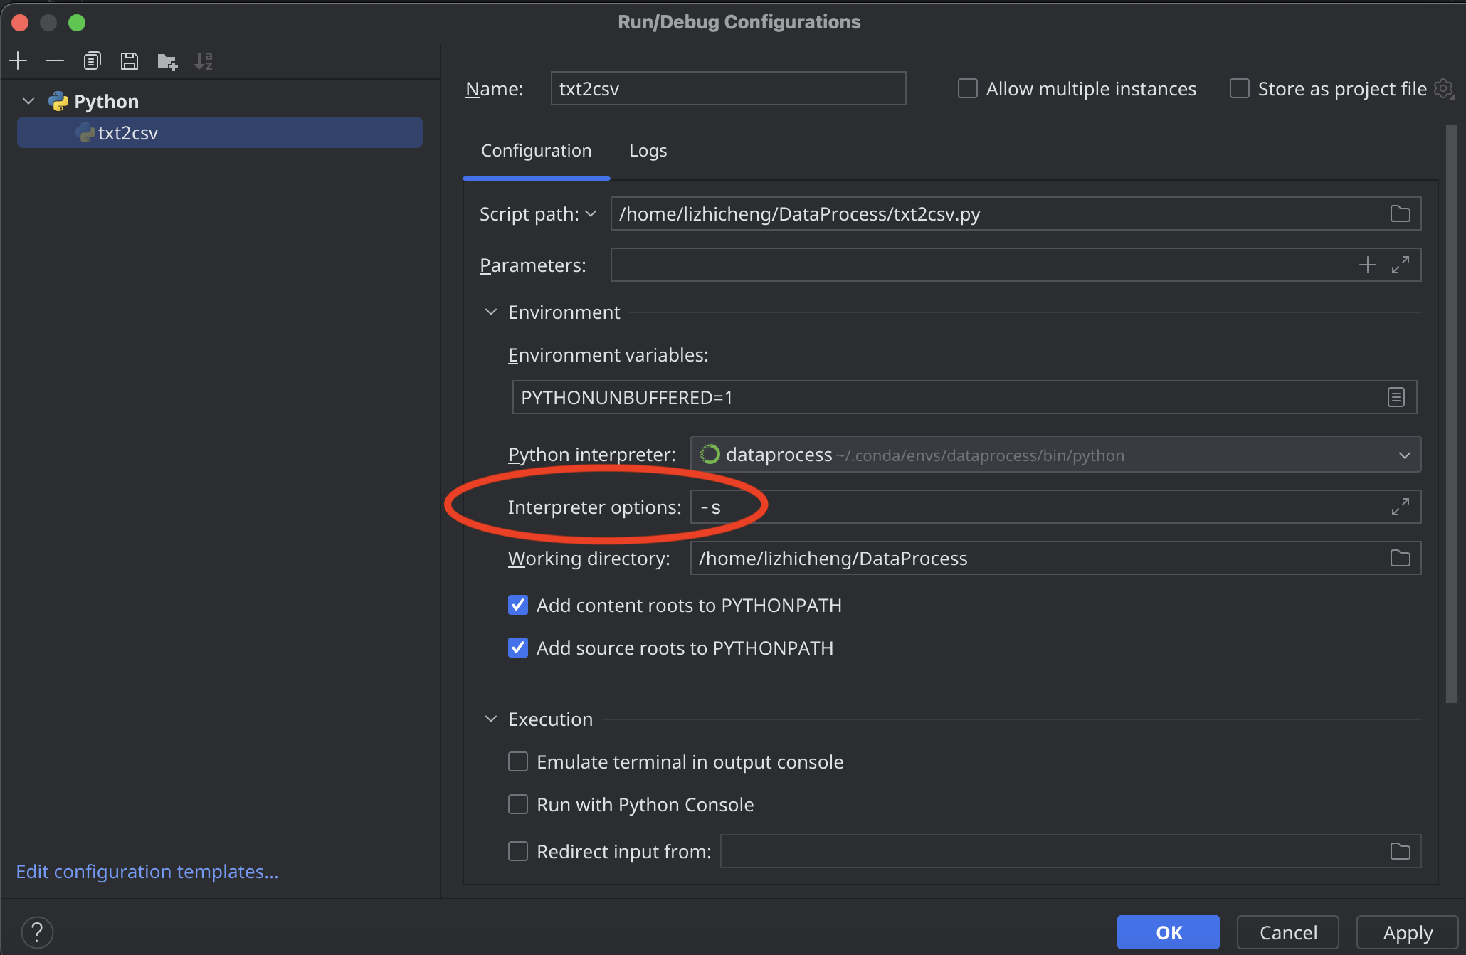Toggle Emulate terminal in output console
Image resolution: width=1466 pixels, height=955 pixels.
tap(517, 761)
